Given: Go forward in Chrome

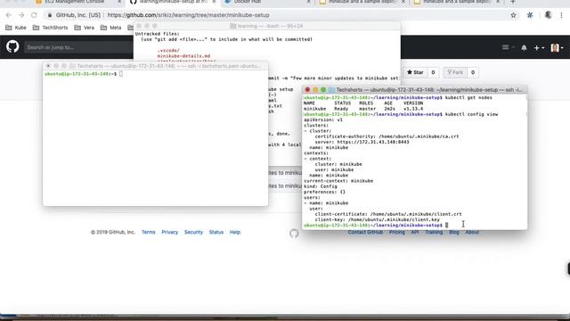Looking at the screenshot, I should 21,15.
